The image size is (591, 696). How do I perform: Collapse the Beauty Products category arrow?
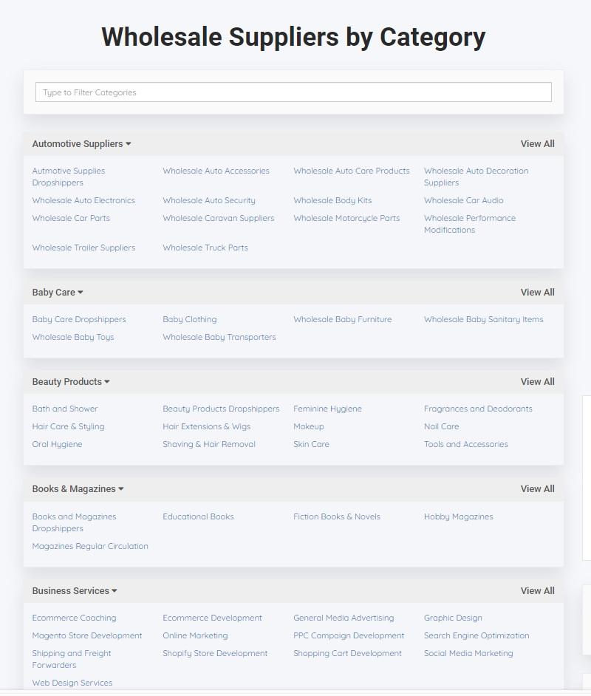[x=107, y=382]
